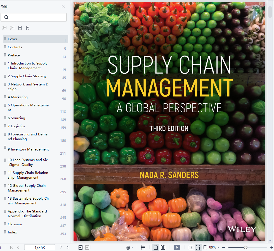Open the Cover bookmark
Screen dimensions: 274x251
(x=36, y=39)
